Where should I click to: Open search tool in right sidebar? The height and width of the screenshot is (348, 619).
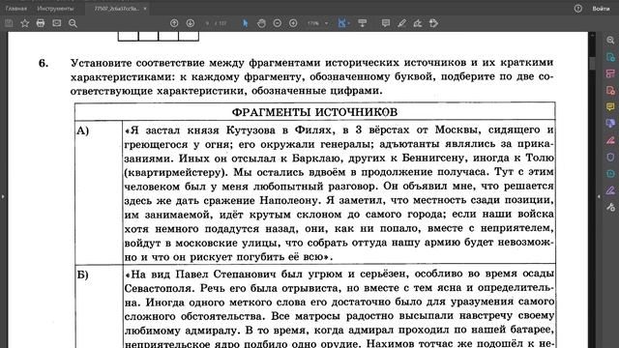[610, 41]
